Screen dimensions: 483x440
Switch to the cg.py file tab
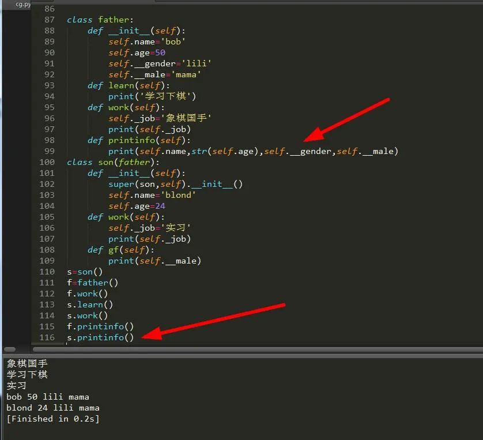[23, 3]
